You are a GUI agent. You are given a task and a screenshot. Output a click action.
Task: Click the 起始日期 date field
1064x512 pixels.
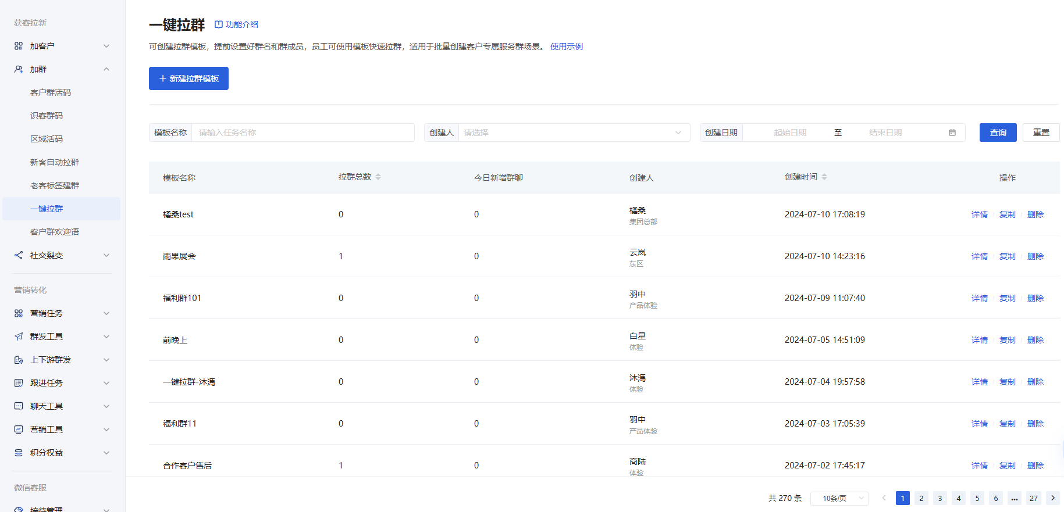coord(790,133)
